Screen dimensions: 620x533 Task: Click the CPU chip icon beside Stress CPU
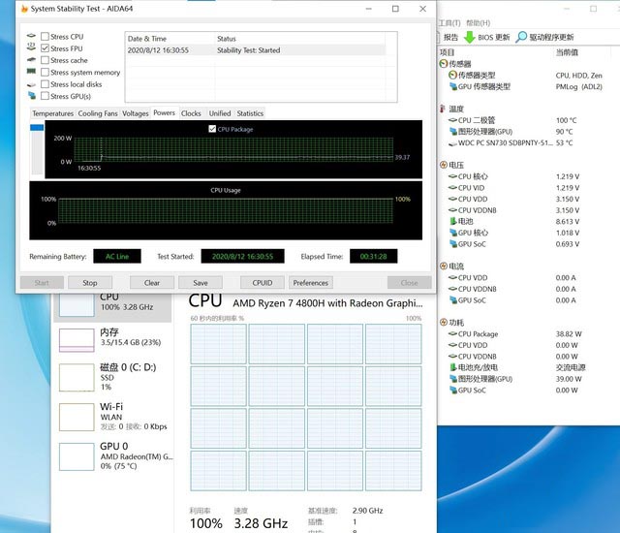tap(31, 36)
